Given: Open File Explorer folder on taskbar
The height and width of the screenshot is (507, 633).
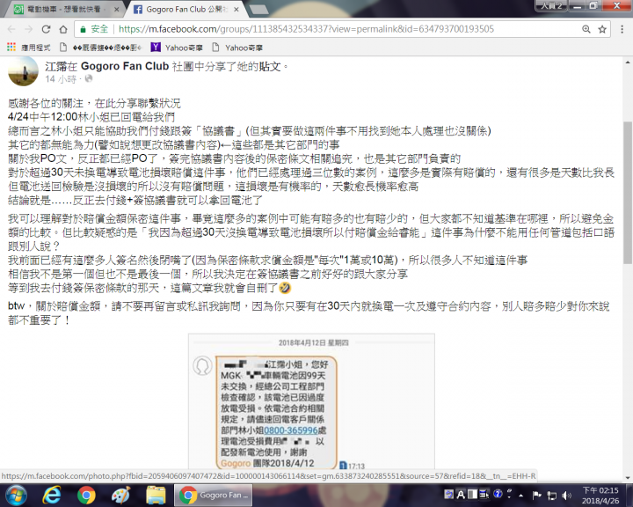Looking at the screenshot, I should click(x=156, y=495).
